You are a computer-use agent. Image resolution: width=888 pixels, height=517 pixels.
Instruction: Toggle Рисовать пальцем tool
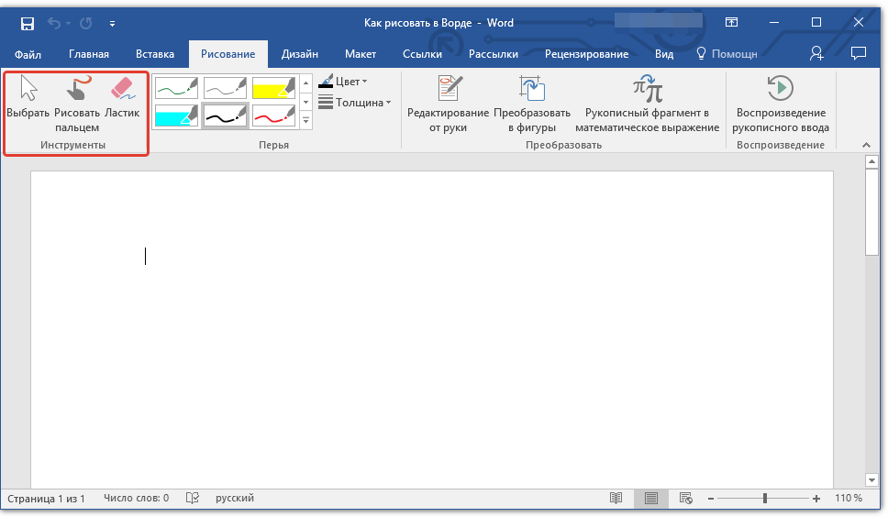77,104
